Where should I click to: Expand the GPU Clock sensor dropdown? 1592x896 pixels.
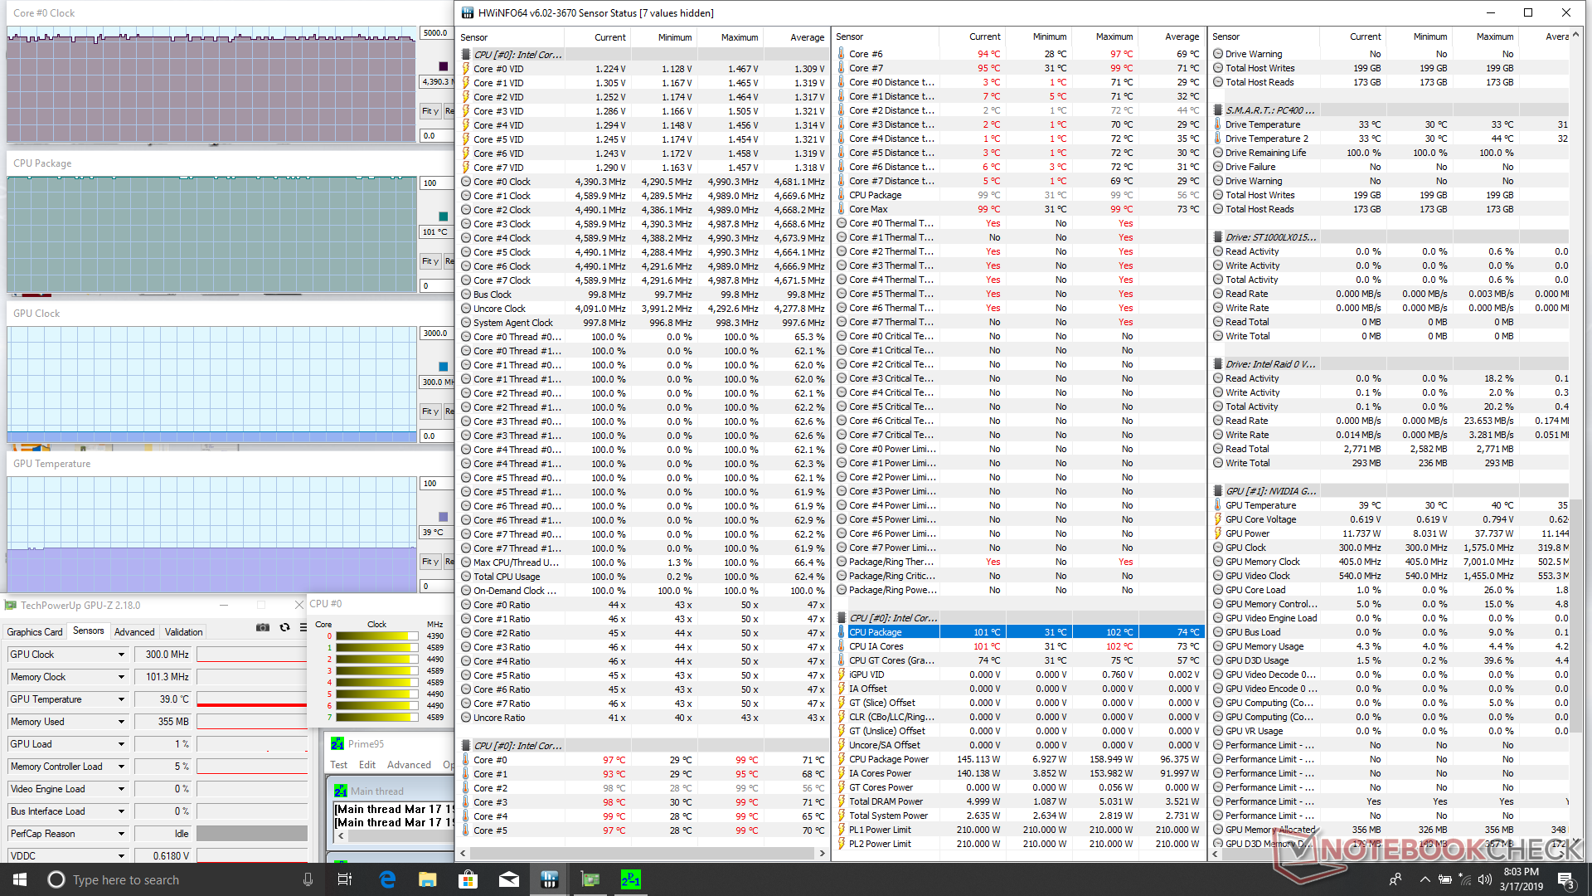pos(121,655)
